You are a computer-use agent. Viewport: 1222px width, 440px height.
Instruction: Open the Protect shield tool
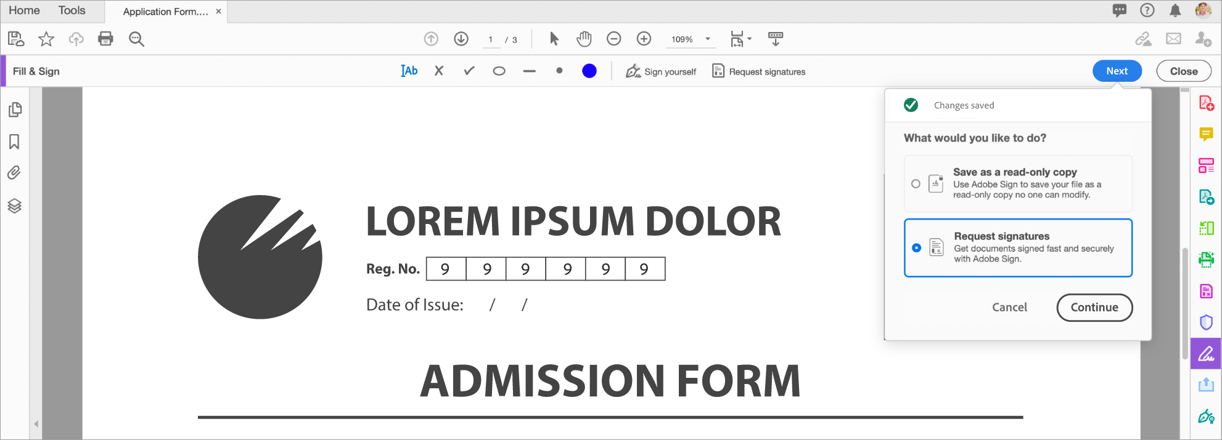point(1206,322)
